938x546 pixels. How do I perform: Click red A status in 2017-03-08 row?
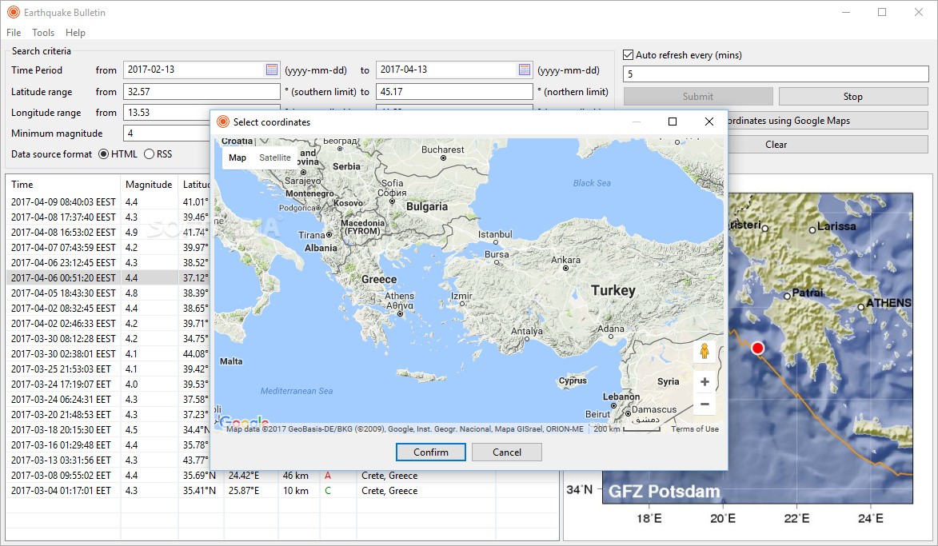click(328, 476)
